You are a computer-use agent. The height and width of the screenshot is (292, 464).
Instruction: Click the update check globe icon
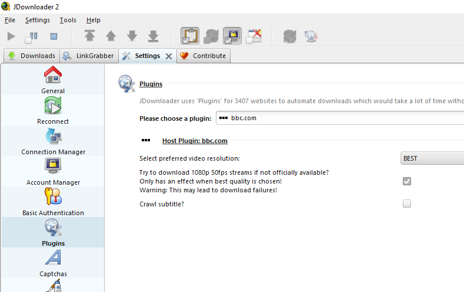[x=311, y=36]
